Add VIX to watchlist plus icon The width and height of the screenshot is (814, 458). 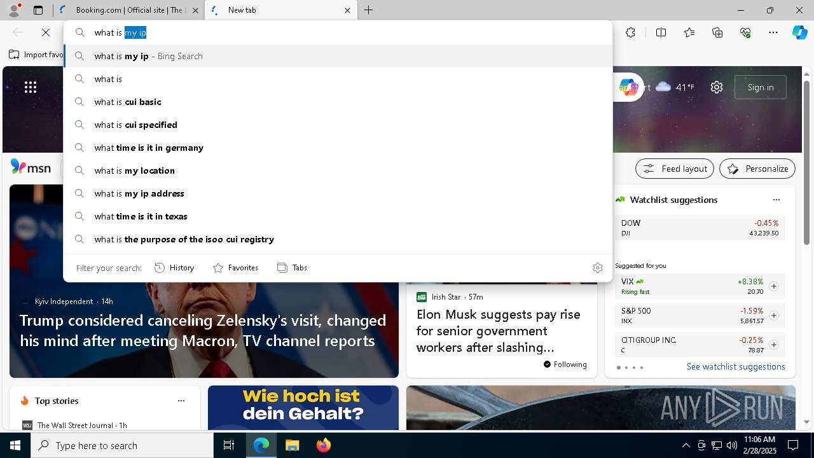tap(773, 286)
